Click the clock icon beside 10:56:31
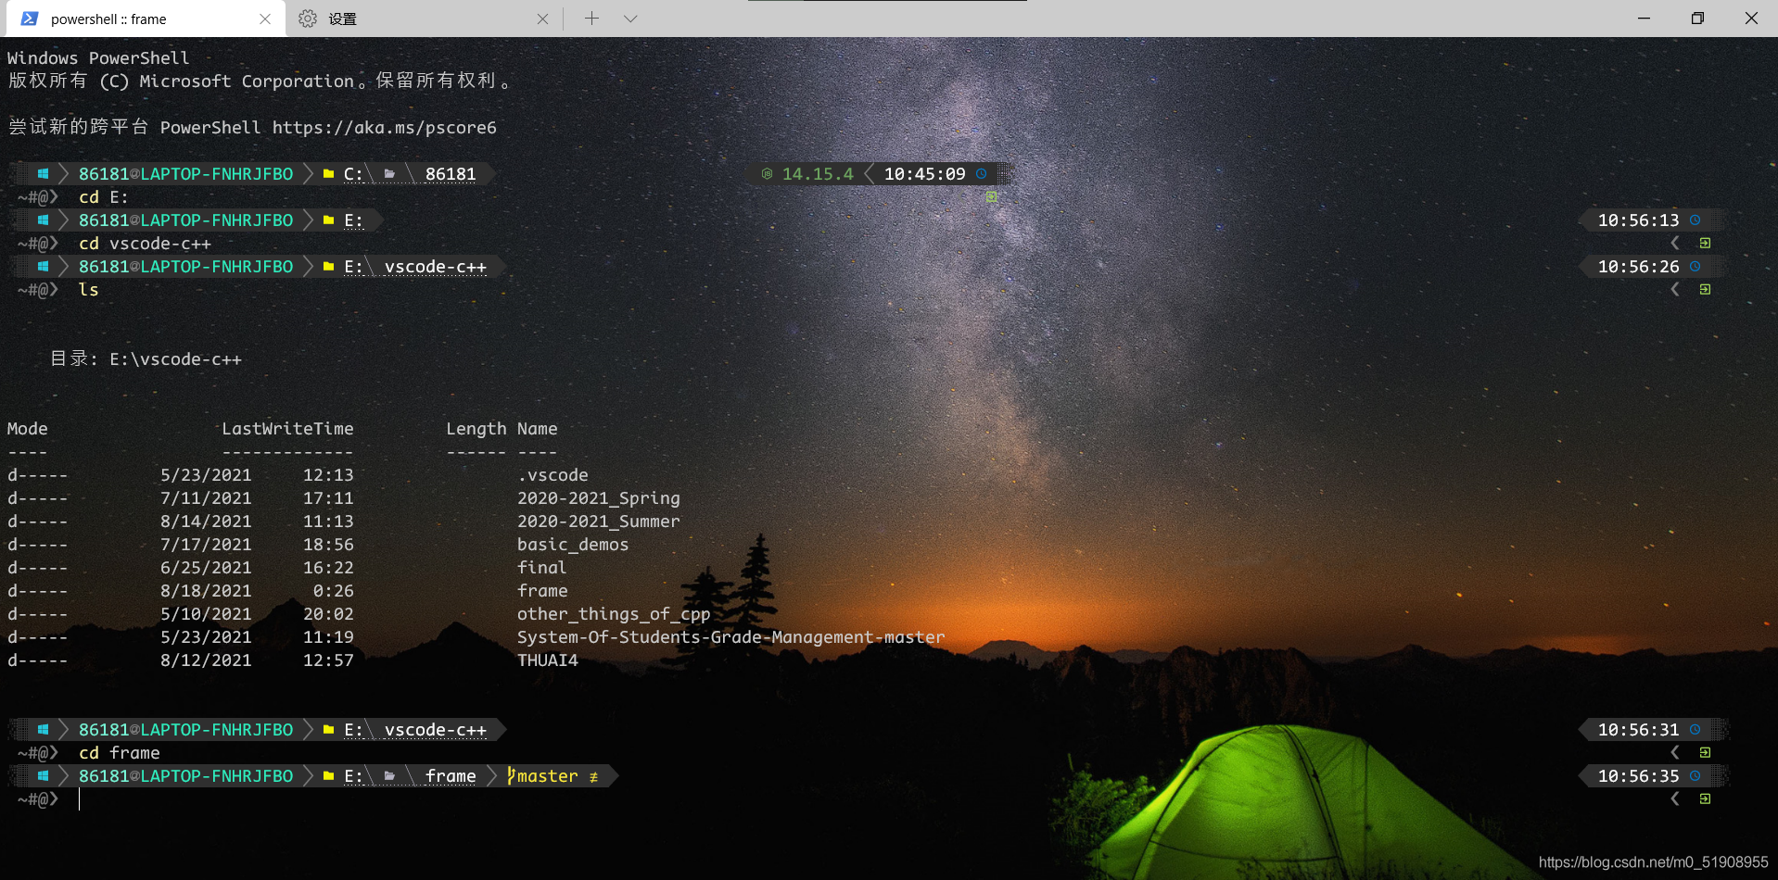This screenshot has width=1778, height=880. (x=1695, y=730)
